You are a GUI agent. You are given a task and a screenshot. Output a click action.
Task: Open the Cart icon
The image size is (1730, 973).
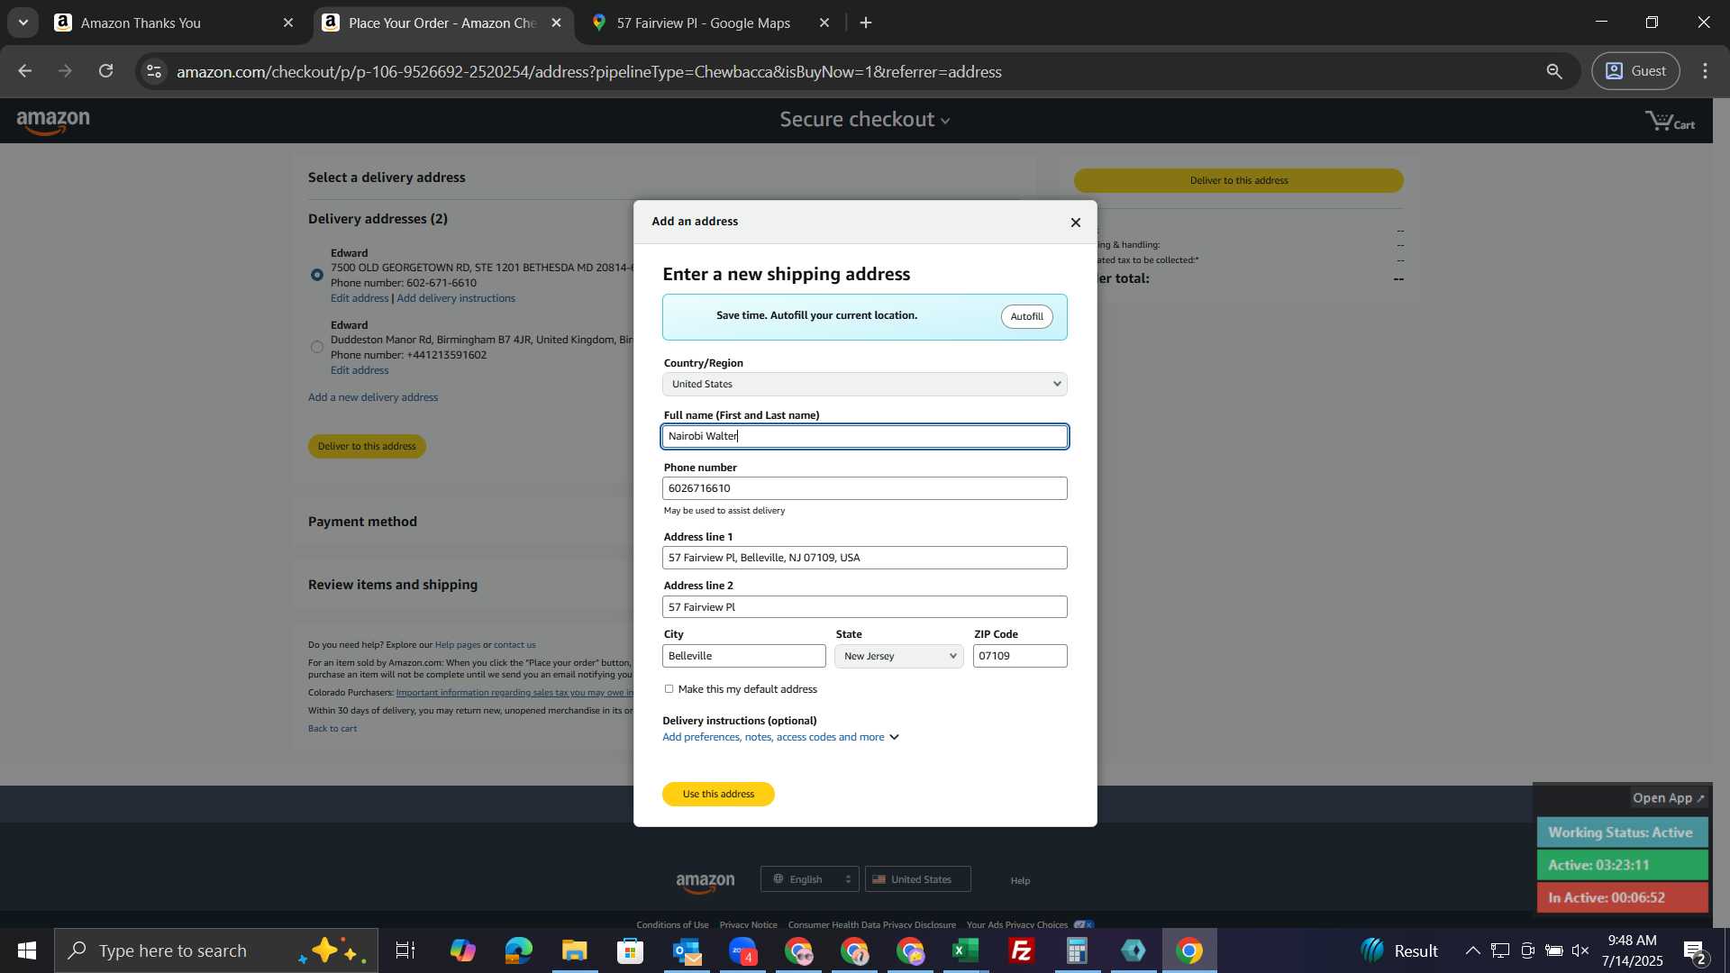(x=1670, y=121)
